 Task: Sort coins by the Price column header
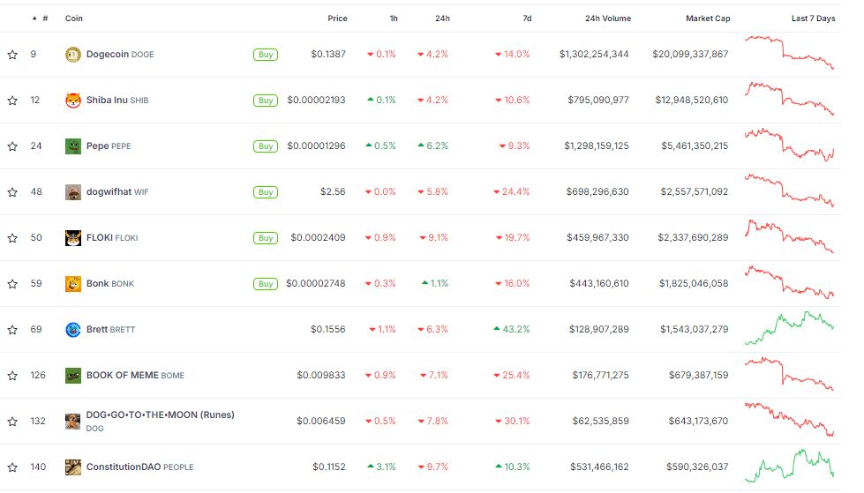(x=337, y=19)
